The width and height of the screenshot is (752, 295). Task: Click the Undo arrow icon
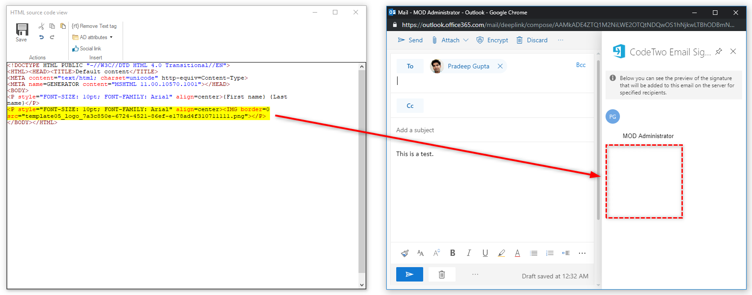pos(41,37)
